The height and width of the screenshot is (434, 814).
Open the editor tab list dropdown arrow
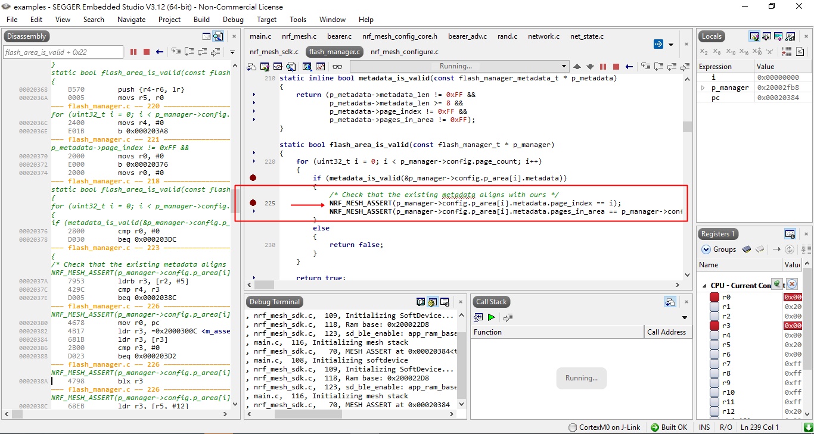pyautogui.click(x=671, y=44)
